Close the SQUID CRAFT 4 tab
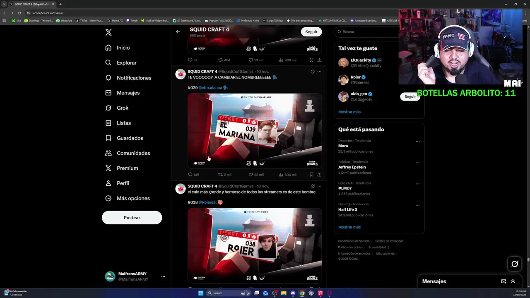530x298 pixels. click(53, 4)
